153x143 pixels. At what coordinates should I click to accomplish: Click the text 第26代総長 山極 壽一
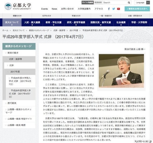pyautogui.click(x=135, y=49)
